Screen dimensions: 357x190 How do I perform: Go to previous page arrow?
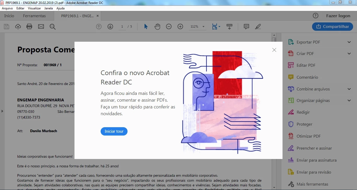pyautogui.click(x=99, y=27)
